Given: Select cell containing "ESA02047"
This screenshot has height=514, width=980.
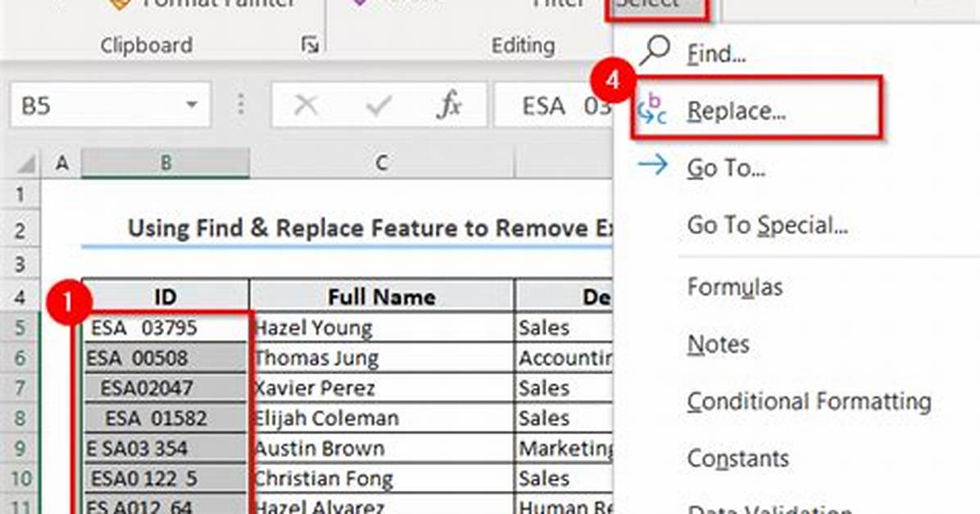Looking at the screenshot, I should tap(166, 388).
